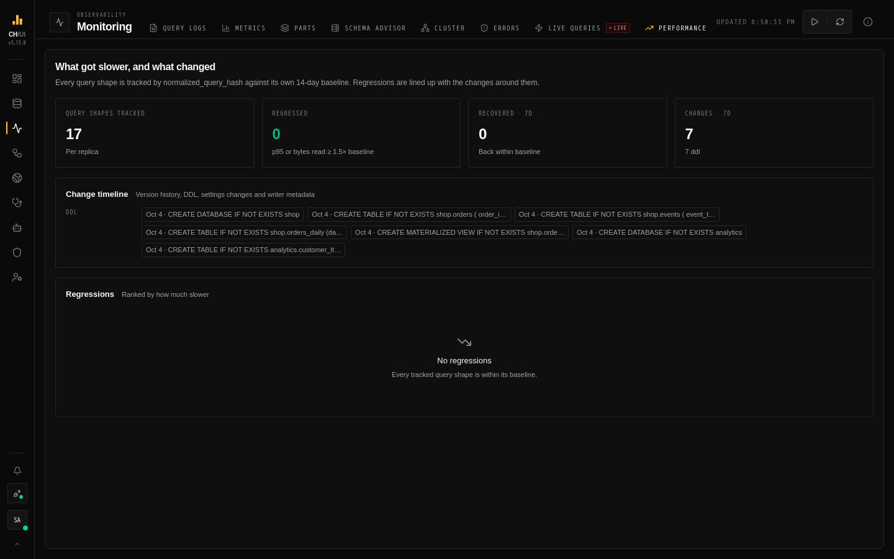Screen dimensions: 894x559
Task: Click the Regressed count card
Action: click(x=361, y=133)
